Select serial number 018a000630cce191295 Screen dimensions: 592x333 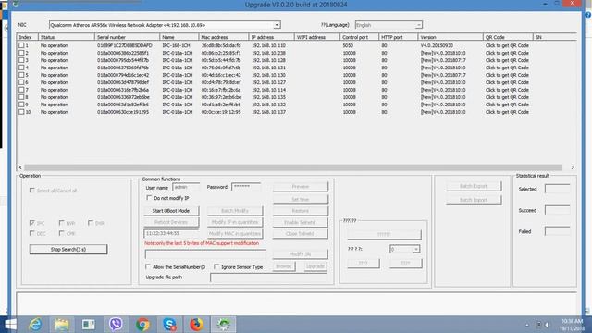123,112
